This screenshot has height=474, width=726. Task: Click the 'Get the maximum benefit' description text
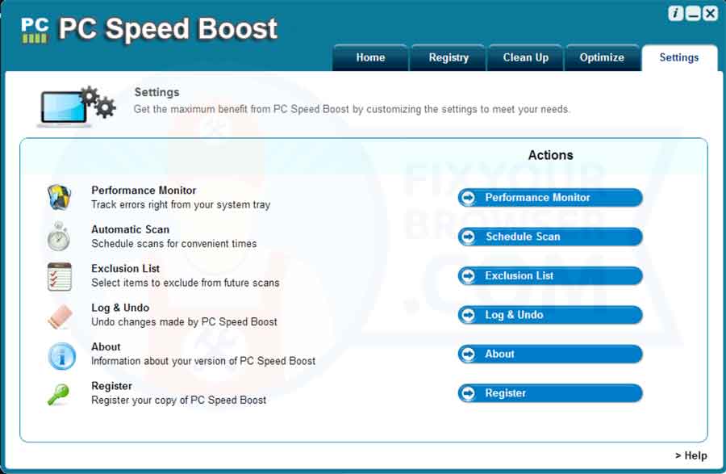[352, 109]
